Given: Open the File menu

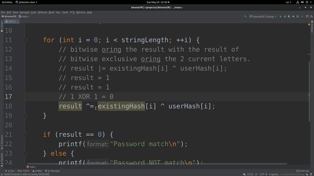Looking at the screenshot, I should coord(3,12).
